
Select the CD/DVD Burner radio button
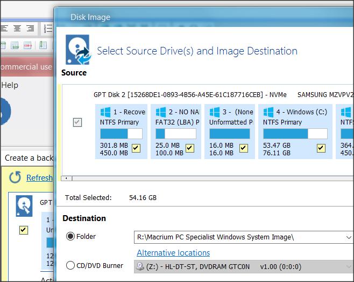click(70, 265)
